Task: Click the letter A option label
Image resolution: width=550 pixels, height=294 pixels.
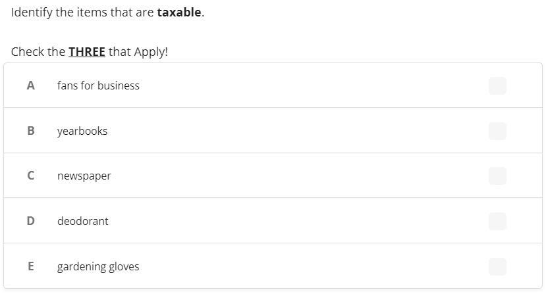Action: pyautogui.click(x=31, y=86)
